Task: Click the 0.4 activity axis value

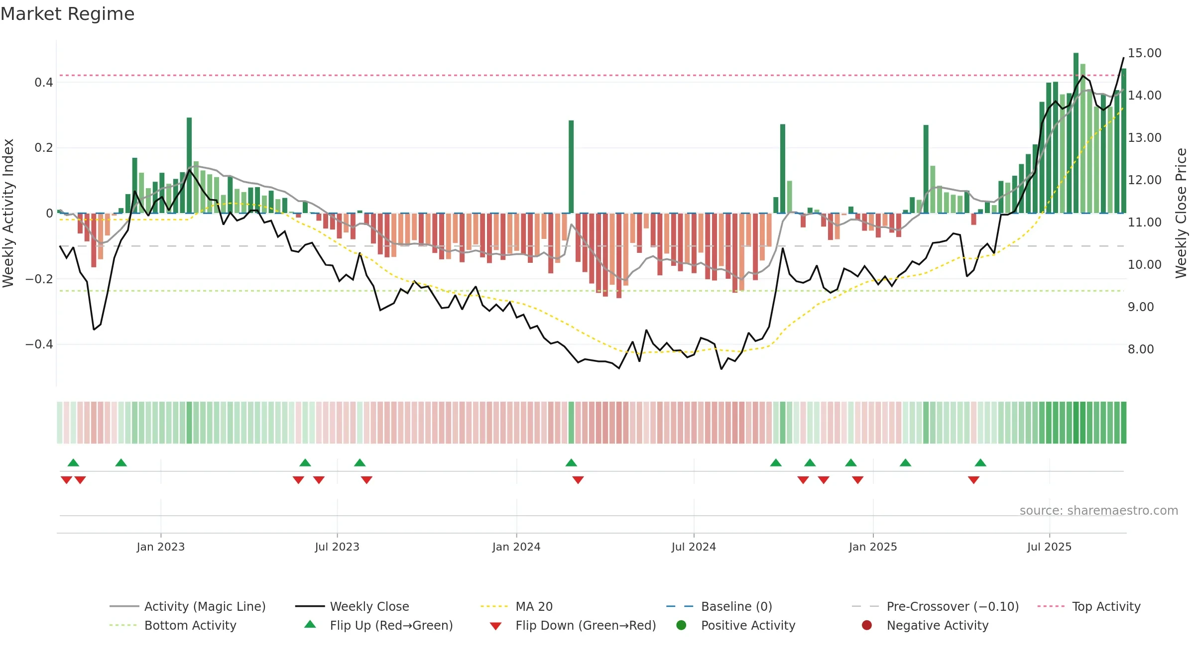Action: 44,82
